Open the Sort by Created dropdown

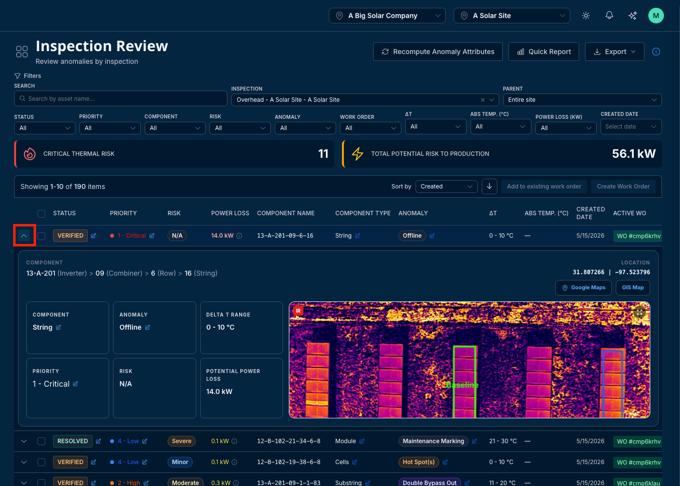(447, 187)
